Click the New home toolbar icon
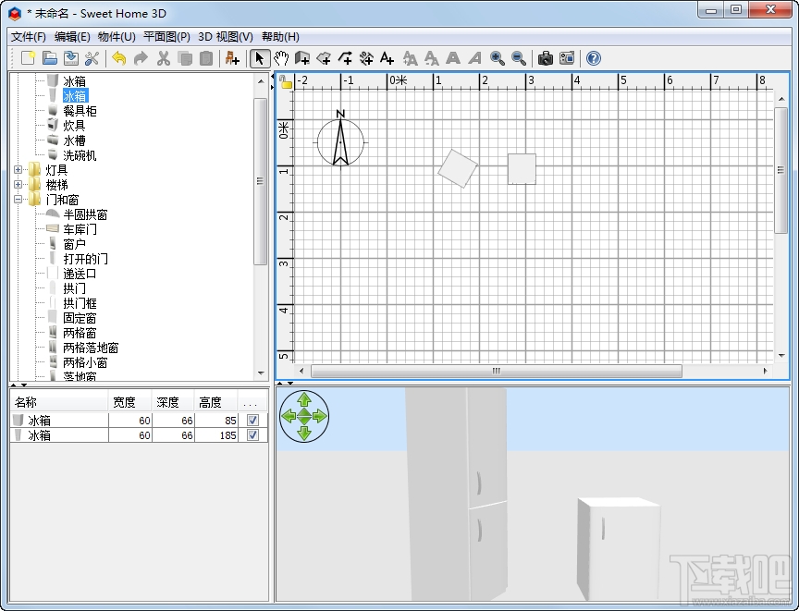 coord(28,58)
